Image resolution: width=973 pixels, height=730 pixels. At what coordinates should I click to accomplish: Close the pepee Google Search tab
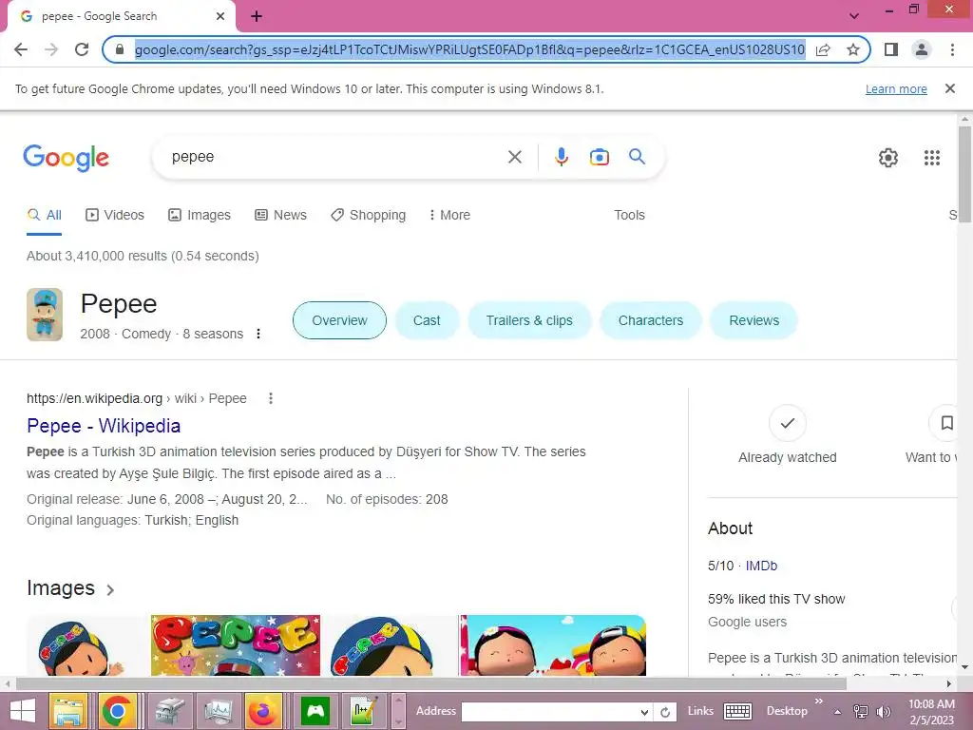[x=220, y=16]
